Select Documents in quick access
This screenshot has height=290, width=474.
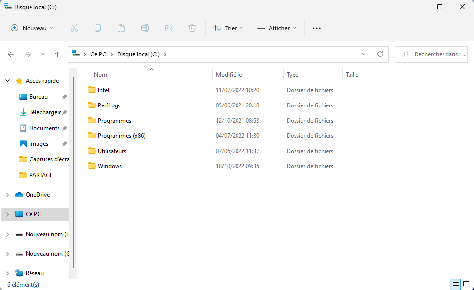[x=44, y=128]
